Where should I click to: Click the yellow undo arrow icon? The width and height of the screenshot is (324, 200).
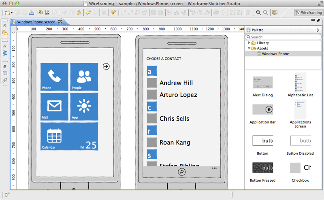click(88, 13)
